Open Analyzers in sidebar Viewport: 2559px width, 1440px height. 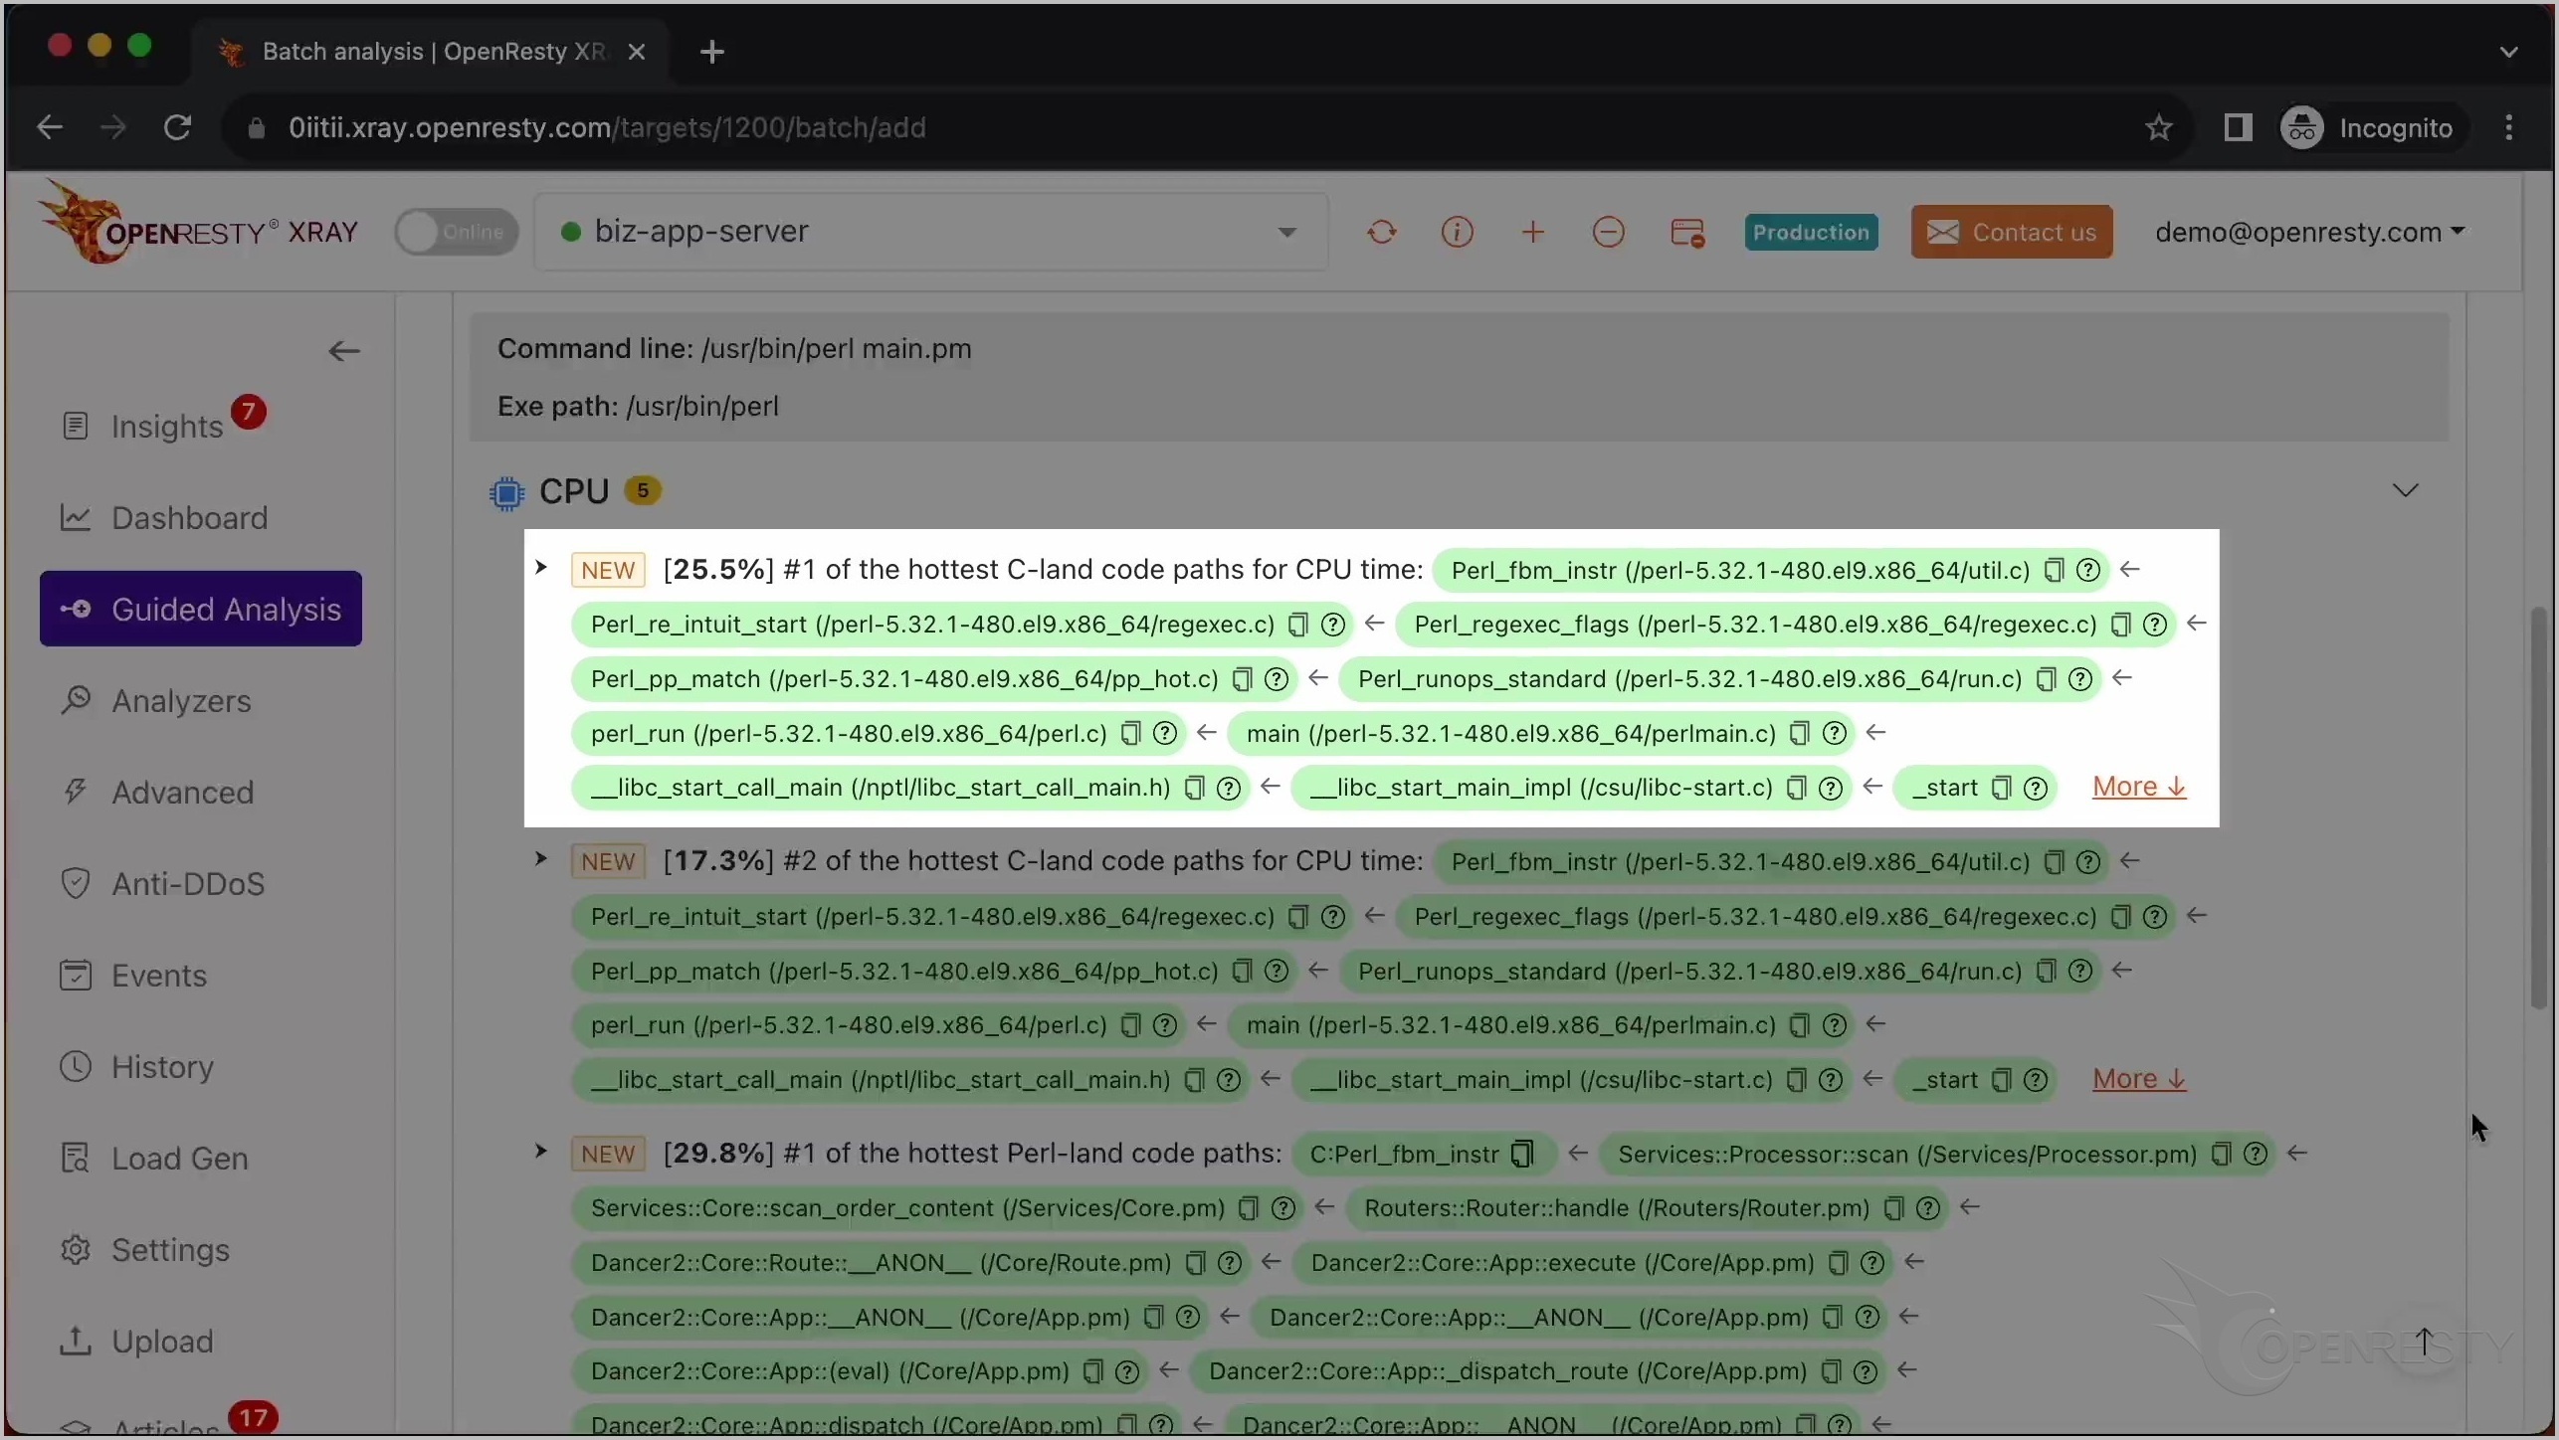157,700
